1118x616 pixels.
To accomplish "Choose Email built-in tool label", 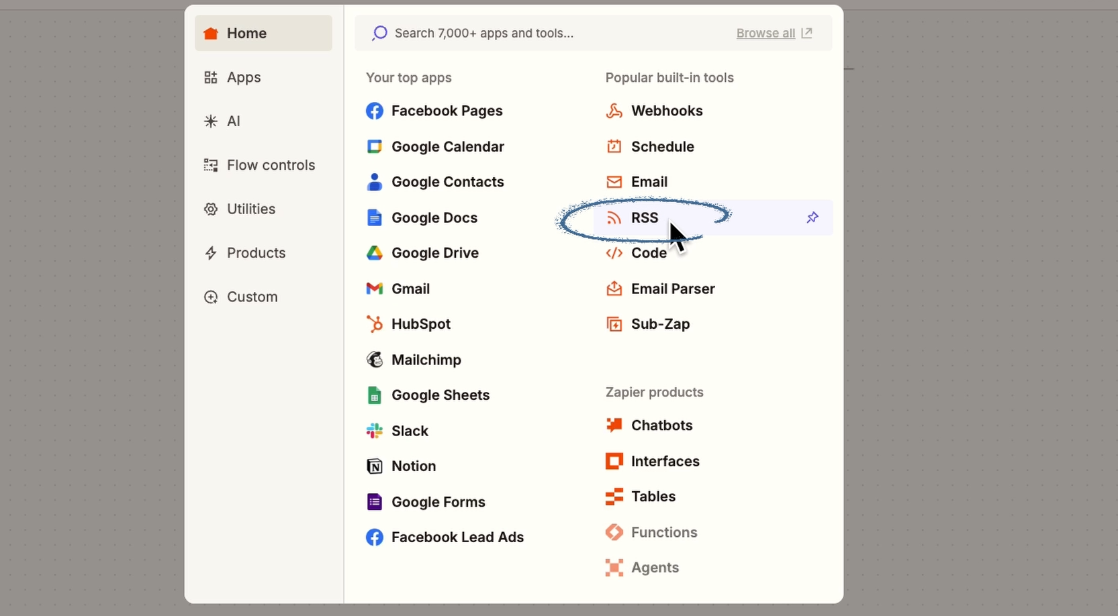I will (x=649, y=182).
